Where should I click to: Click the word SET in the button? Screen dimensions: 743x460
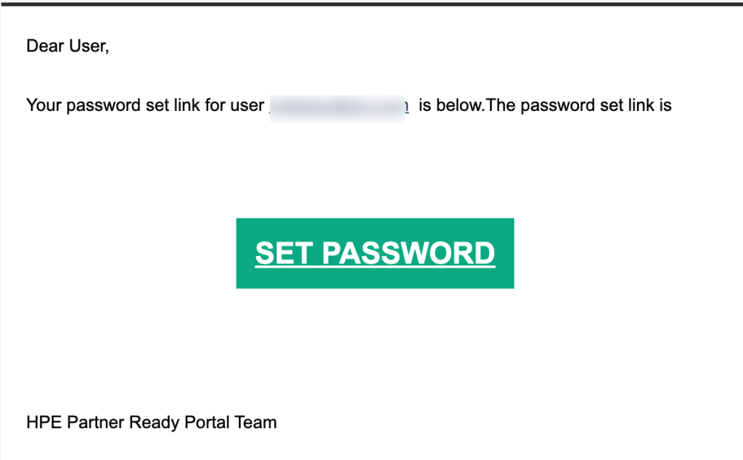(x=284, y=253)
